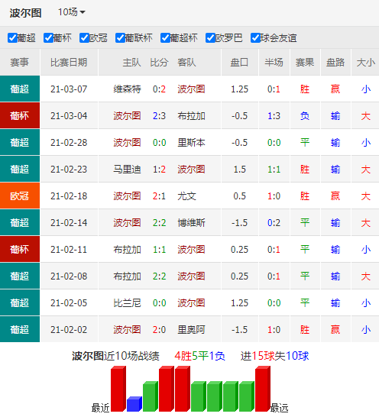Click the first red win bar

118,389
